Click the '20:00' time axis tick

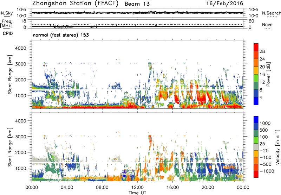tap(208, 188)
